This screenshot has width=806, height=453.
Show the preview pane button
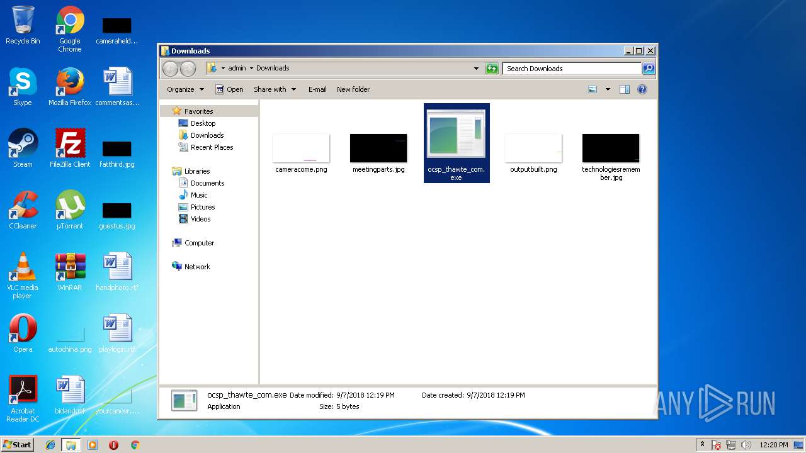click(624, 89)
